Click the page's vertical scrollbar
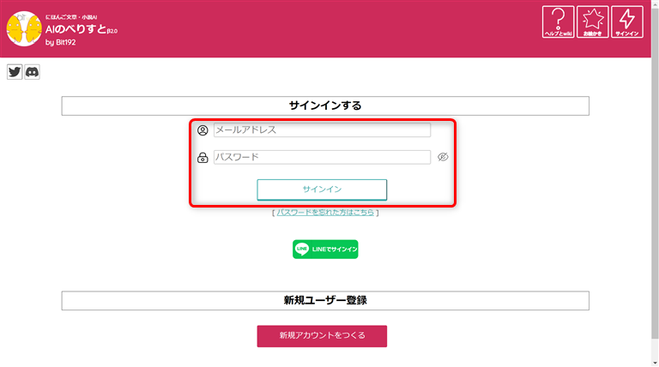 coord(655,171)
